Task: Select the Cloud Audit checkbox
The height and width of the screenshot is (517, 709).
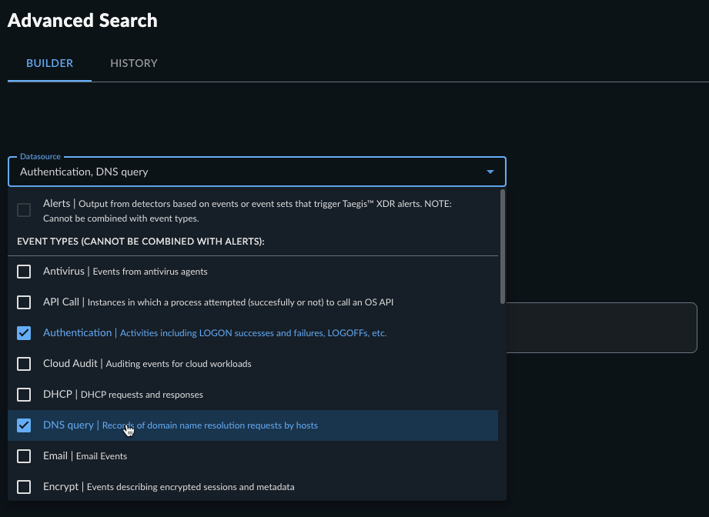Action: coord(24,364)
